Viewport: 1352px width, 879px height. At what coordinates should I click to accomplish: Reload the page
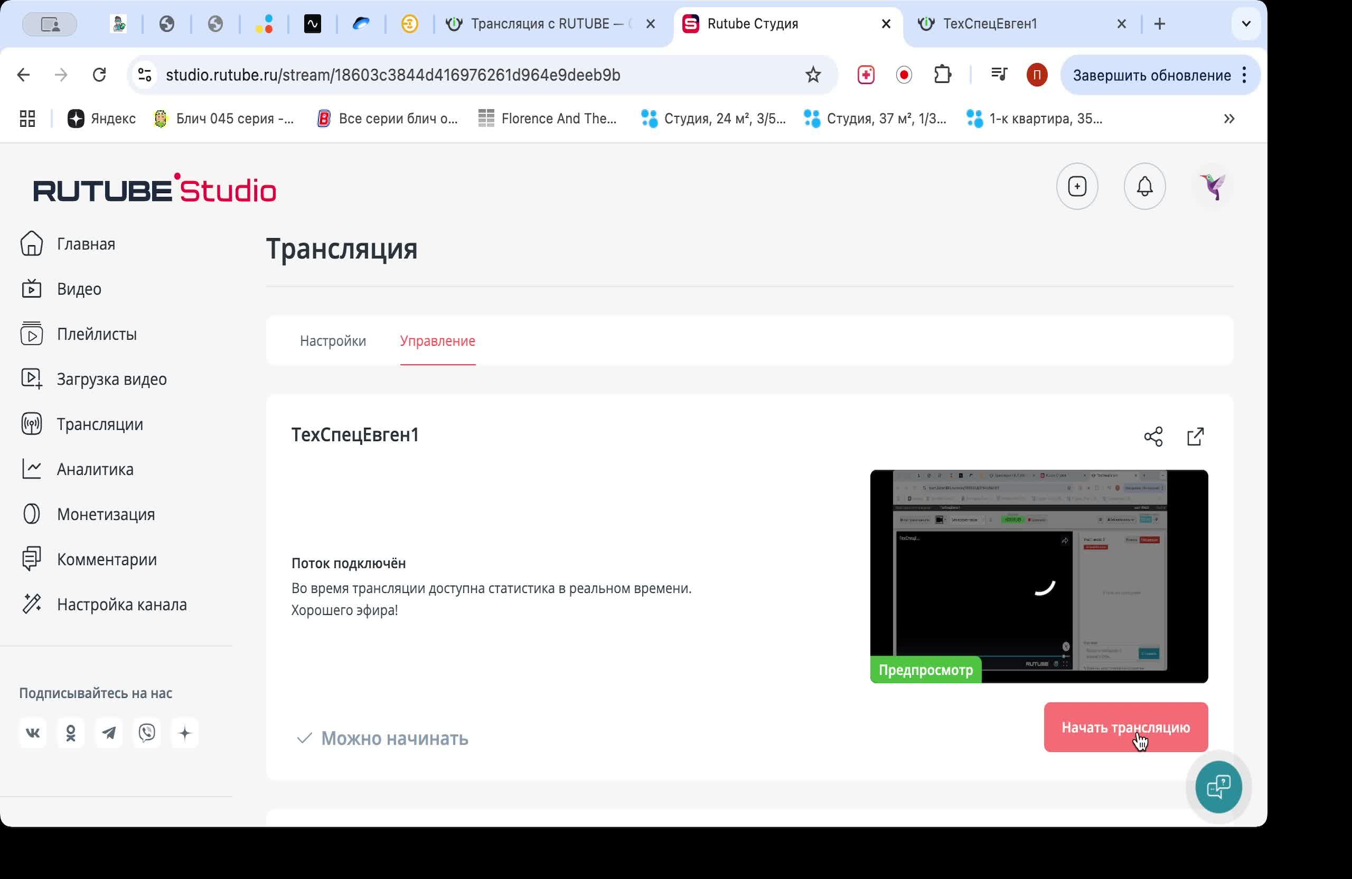(x=99, y=75)
